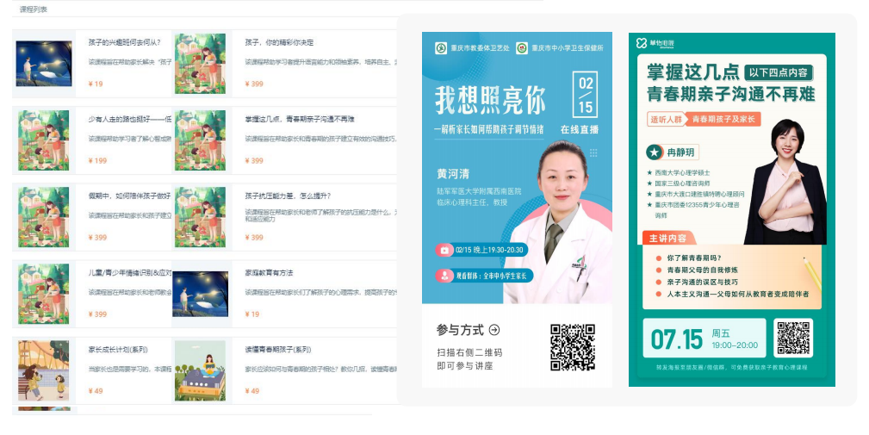
Task: Open course title 儿童/青少年情绪识别&应对
Action: point(130,273)
